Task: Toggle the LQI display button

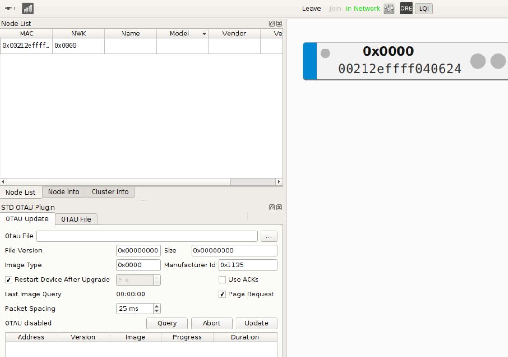Action: [424, 8]
